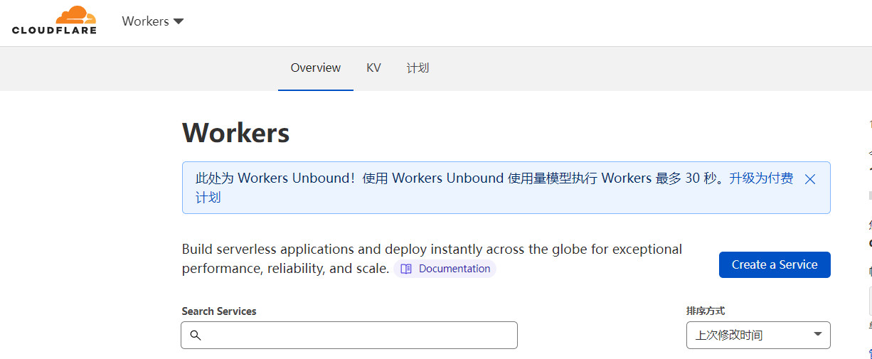Click the Workers page heading

click(235, 132)
